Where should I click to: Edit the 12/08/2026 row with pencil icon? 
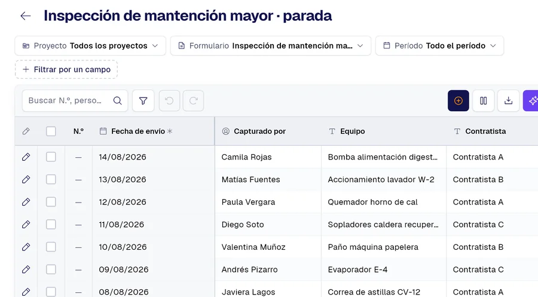click(26, 202)
